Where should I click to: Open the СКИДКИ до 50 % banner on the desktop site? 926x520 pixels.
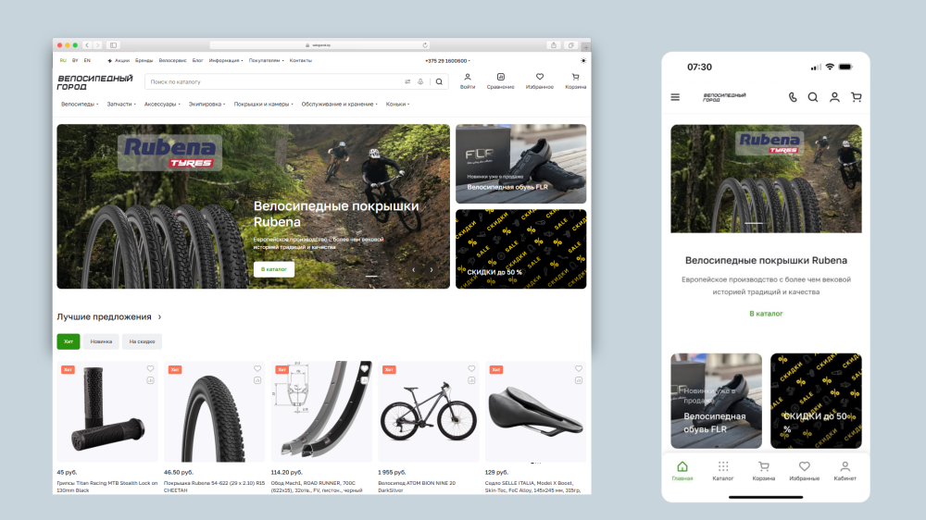tap(520, 249)
